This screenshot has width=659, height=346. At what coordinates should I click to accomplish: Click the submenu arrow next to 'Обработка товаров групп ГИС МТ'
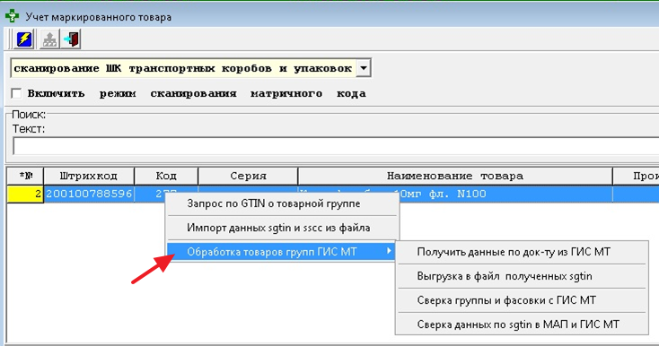tap(389, 251)
